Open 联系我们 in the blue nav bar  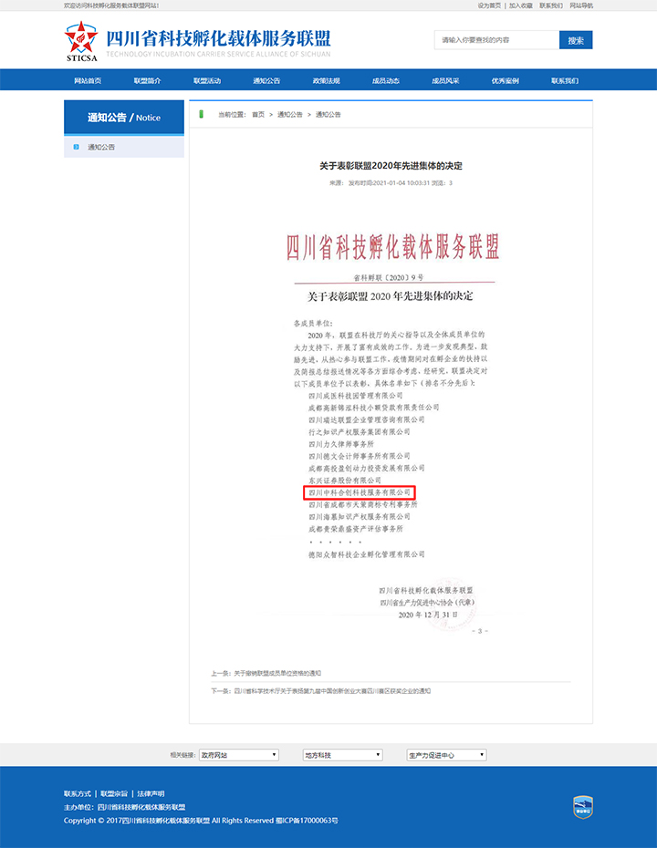tap(565, 80)
